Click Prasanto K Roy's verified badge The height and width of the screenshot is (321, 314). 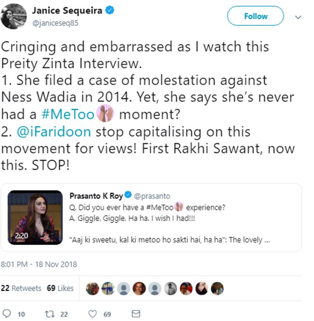click(x=128, y=195)
